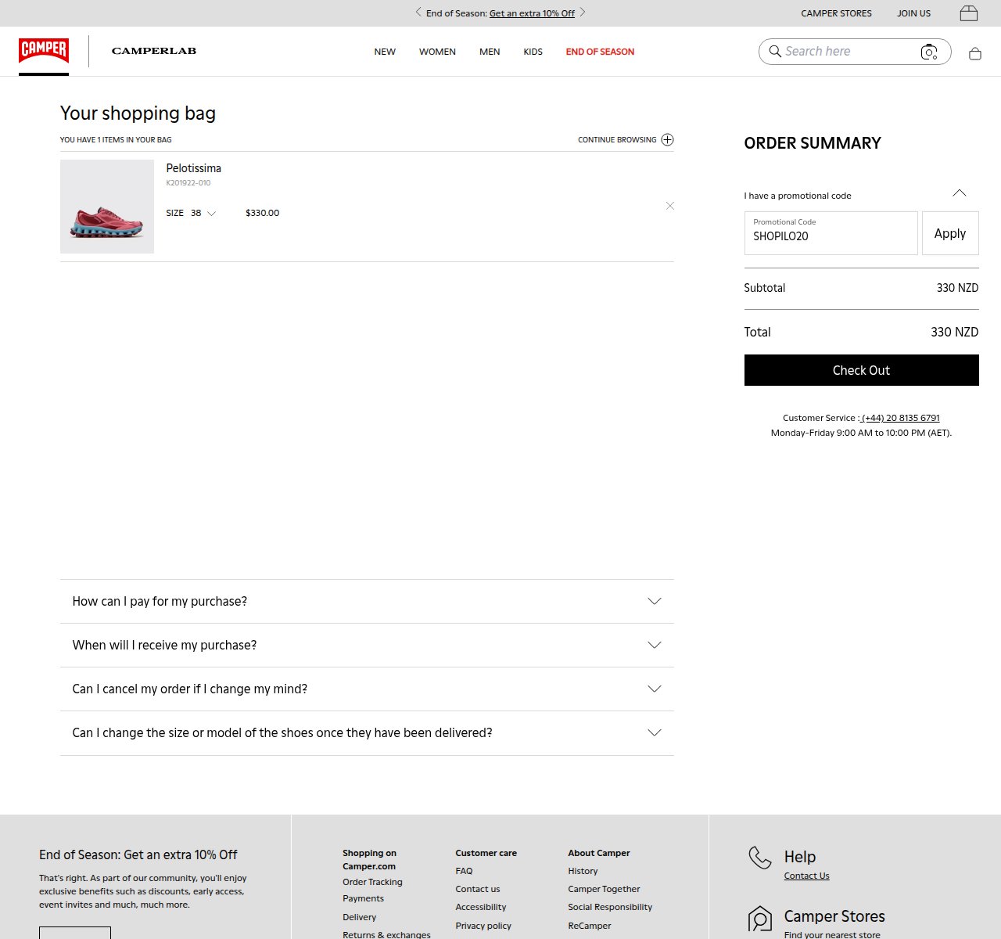
Task: Collapse the promotional code section
Action: coord(960,193)
